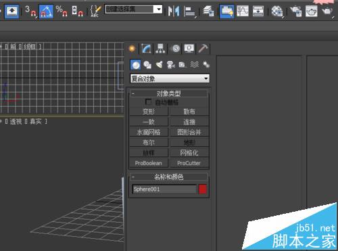Open the red object color swatch
Viewport: 338px width, 251px height.
click(203, 189)
